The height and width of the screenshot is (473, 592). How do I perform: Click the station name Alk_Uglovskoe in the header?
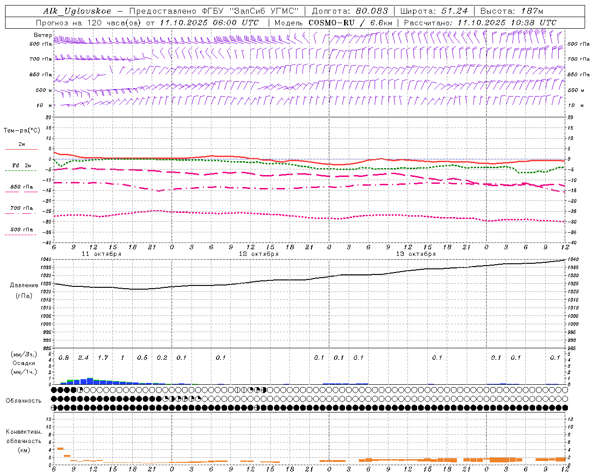pos(77,11)
